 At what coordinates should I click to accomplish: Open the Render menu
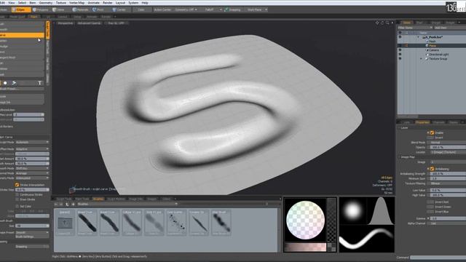pyautogui.click(x=108, y=3)
